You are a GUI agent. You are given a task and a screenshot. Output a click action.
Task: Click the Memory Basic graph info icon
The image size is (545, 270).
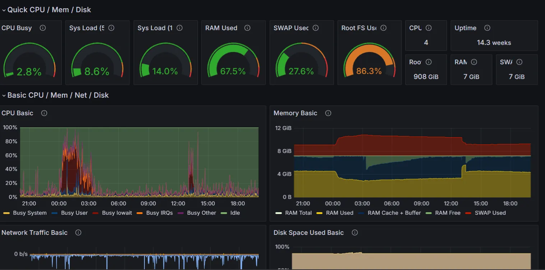[x=328, y=113]
